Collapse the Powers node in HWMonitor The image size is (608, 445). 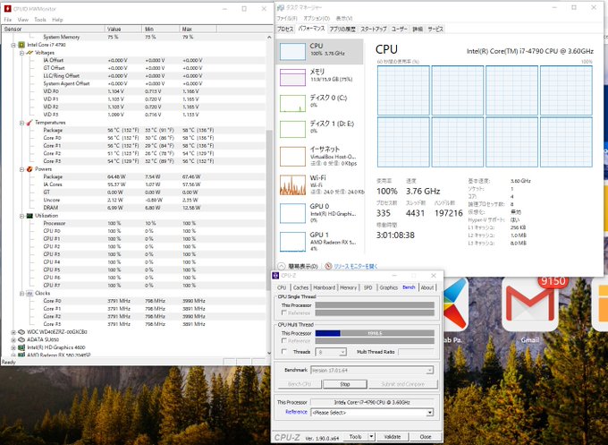(x=21, y=169)
